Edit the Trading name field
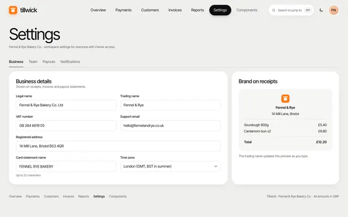Viewport: 348px width, 217px height. click(170, 105)
